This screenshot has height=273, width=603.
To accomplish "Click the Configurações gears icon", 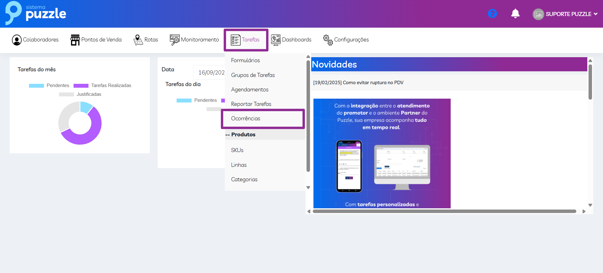I will coord(328,40).
